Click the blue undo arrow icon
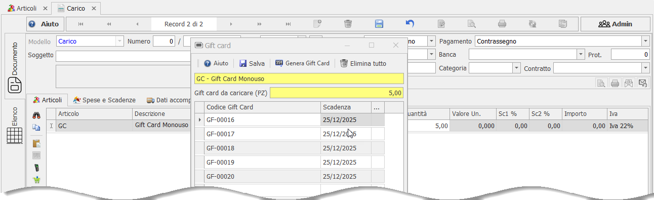This screenshot has height=200, width=654. pos(410,24)
